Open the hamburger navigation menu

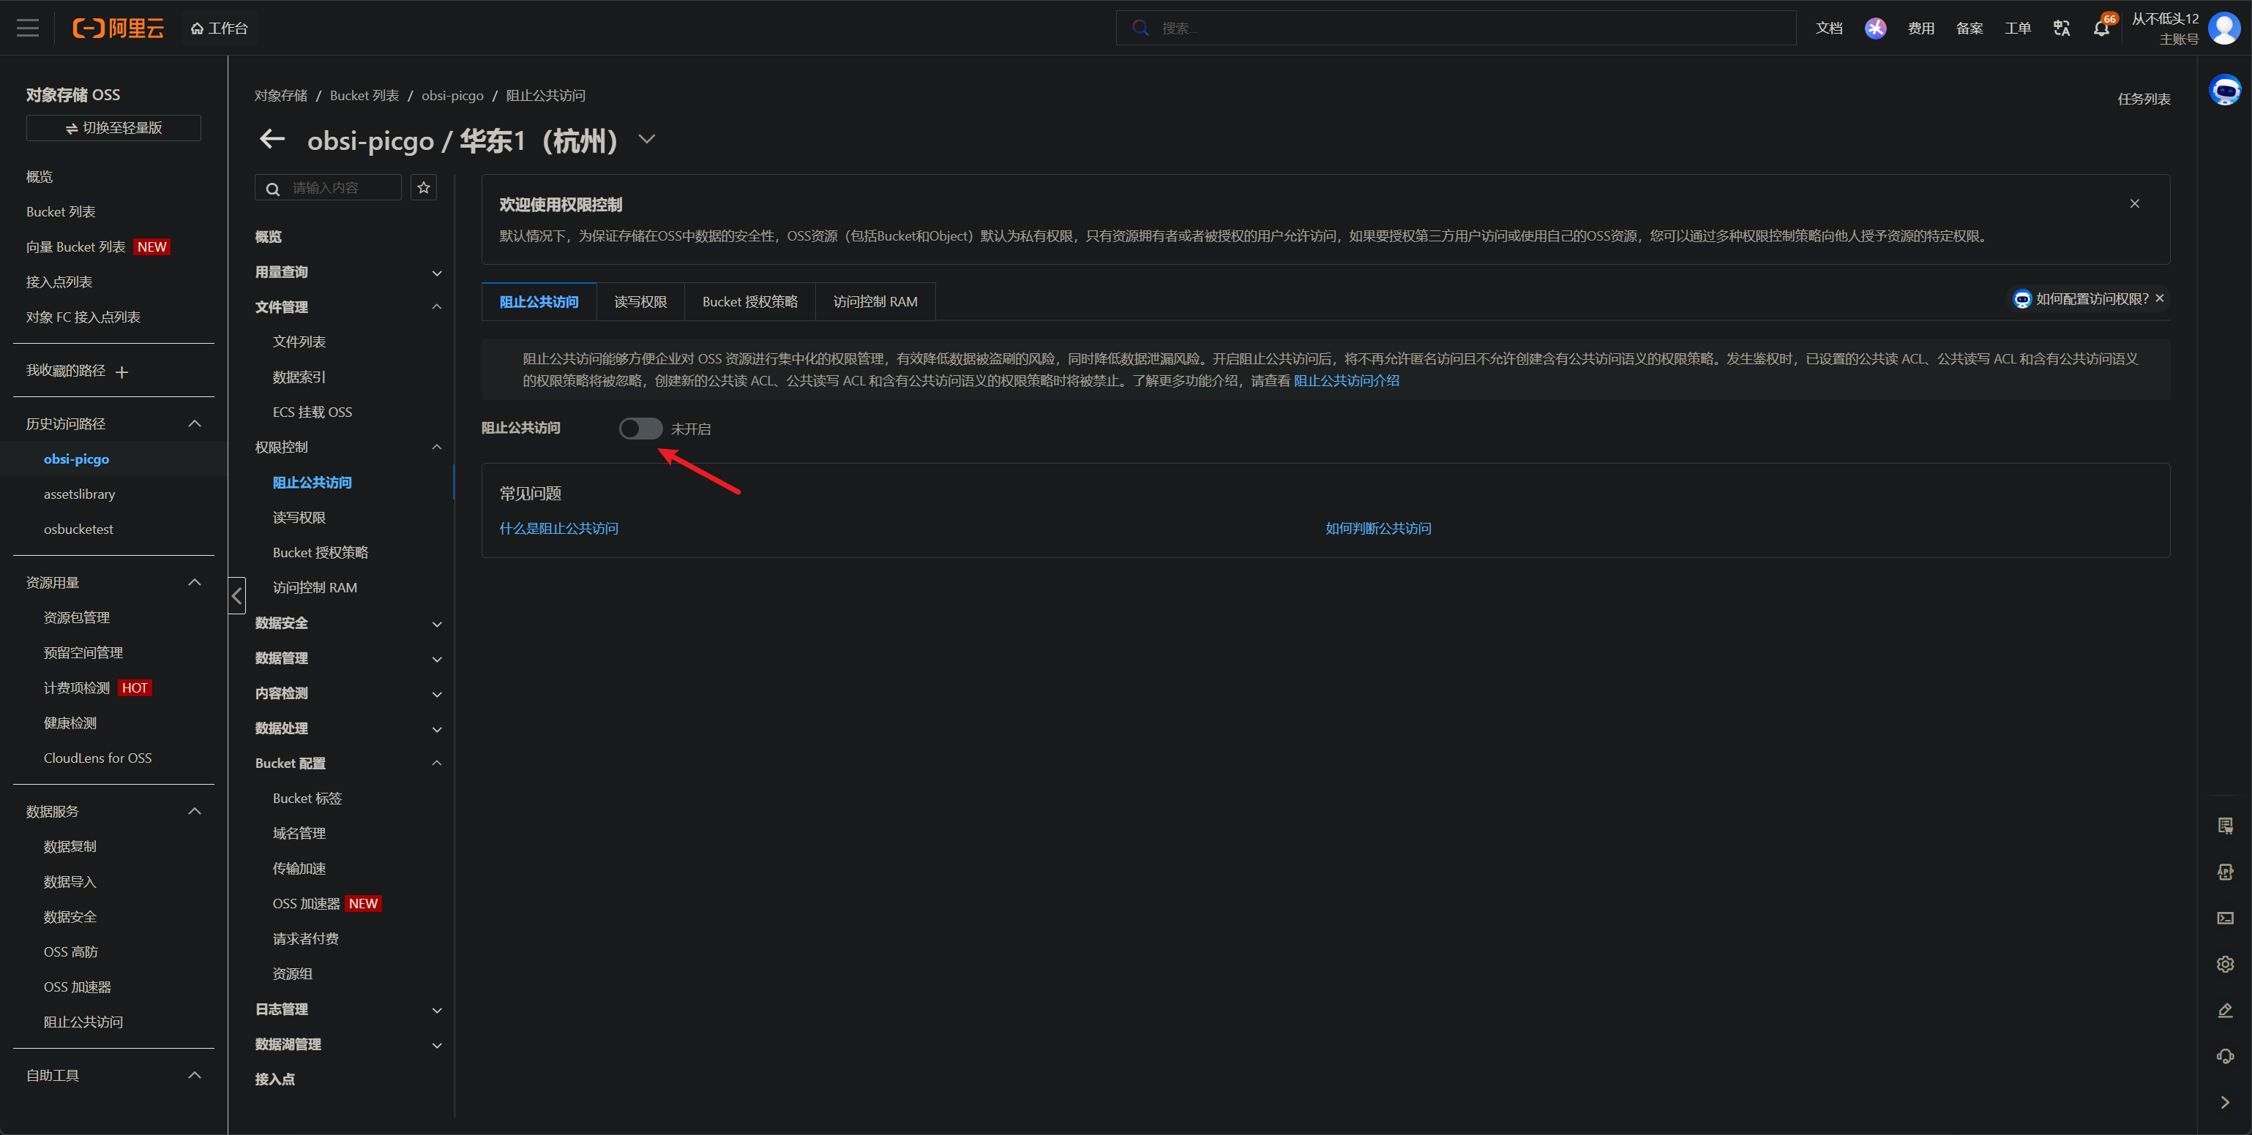click(28, 28)
